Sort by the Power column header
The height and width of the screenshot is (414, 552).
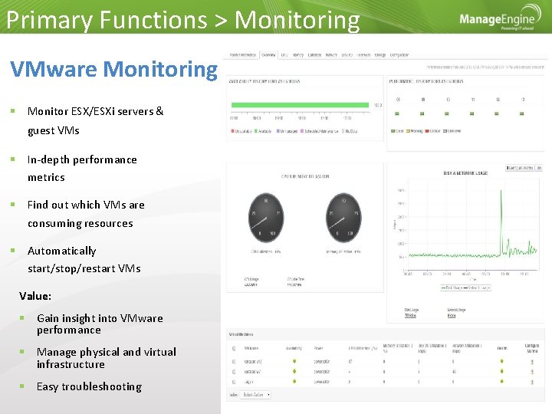pyautogui.click(x=318, y=348)
